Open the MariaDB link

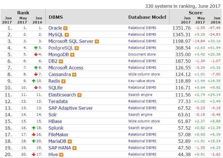tap(57, 141)
